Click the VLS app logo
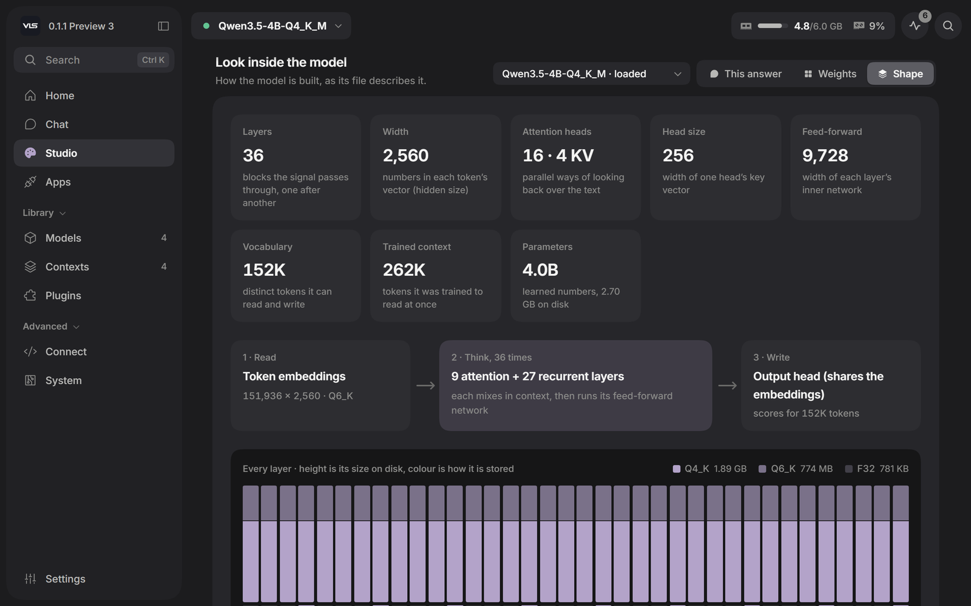The height and width of the screenshot is (606, 971). click(x=30, y=26)
